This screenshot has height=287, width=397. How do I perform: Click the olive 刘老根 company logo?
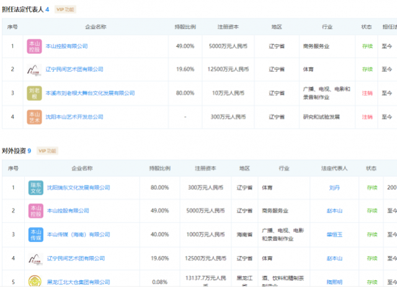[34, 93]
